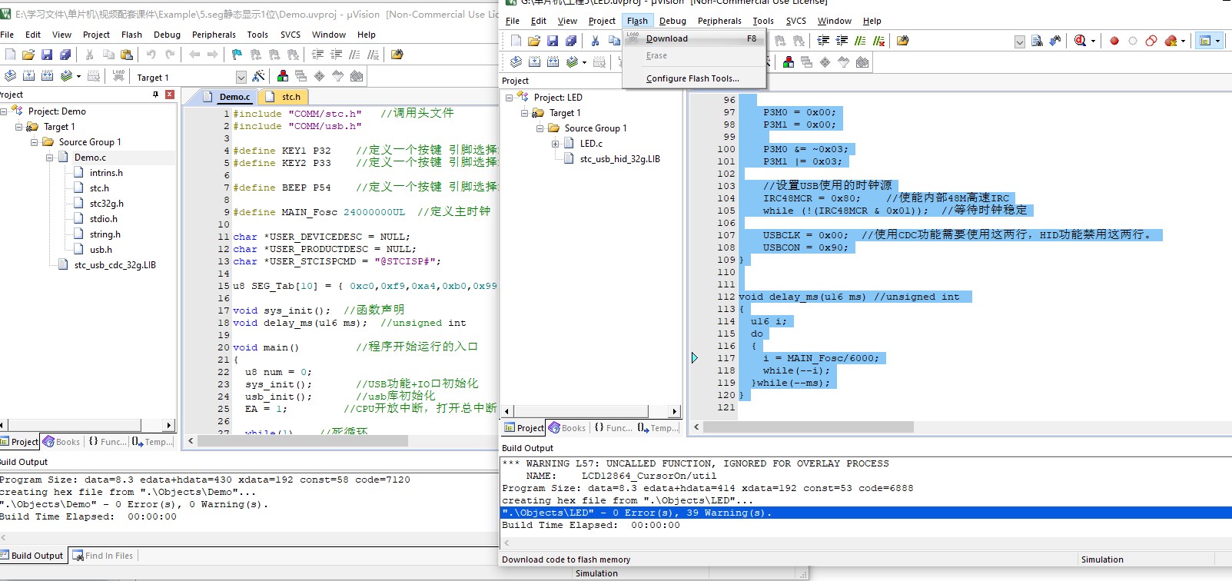The image size is (1232, 581).
Task: Collapse the Demo.c tree node
Action: (49, 158)
